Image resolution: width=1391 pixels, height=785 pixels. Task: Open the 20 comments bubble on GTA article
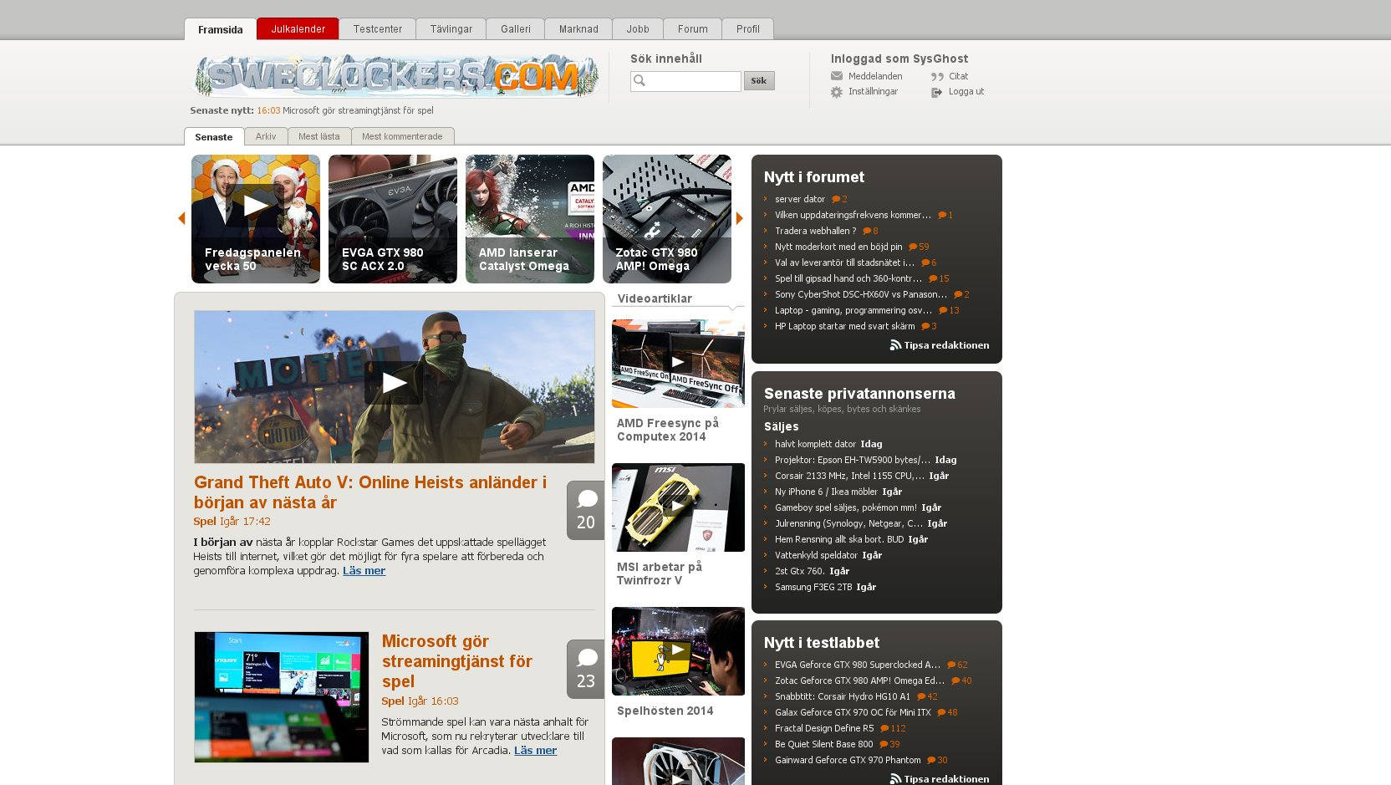pyautogui.click(x=585, y=510)
